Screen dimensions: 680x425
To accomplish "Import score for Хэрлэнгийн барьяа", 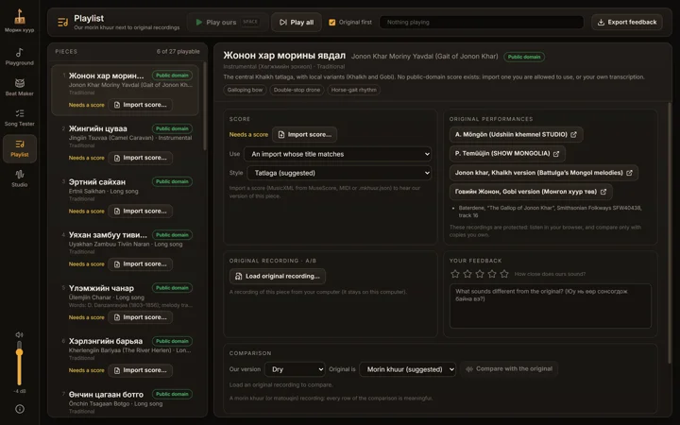I will click(140, 370).
